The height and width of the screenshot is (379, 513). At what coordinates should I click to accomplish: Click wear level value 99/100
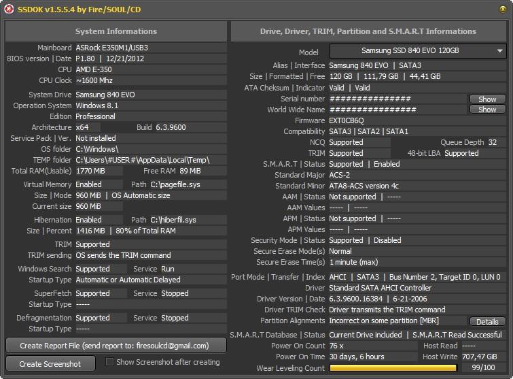(x=484, y=367)
